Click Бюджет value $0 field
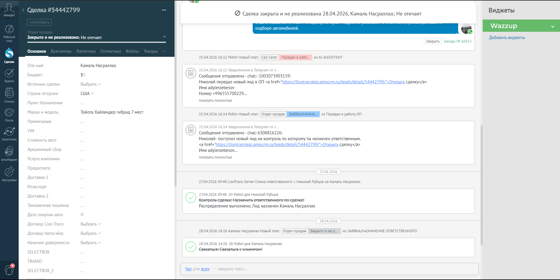560x280 pixels. (x=83, y=75)
